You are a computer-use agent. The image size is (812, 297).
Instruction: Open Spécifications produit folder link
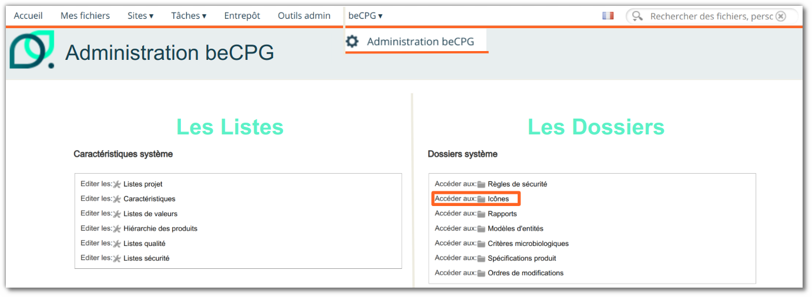point(522,258)
